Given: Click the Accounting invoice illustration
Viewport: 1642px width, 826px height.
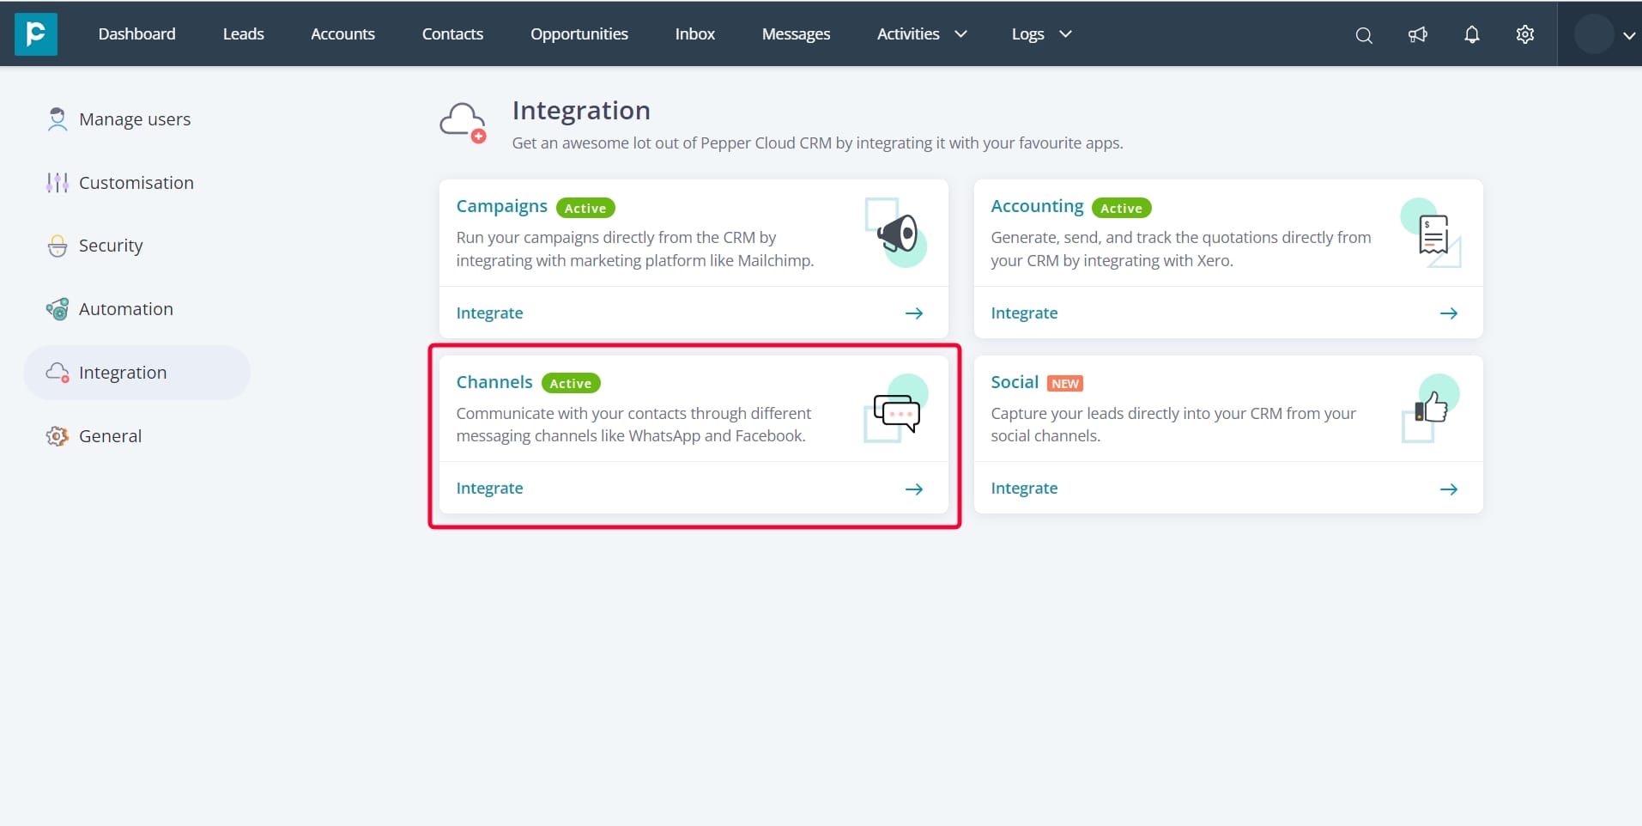Looking at the screenshot, I should pos(1432,233).
